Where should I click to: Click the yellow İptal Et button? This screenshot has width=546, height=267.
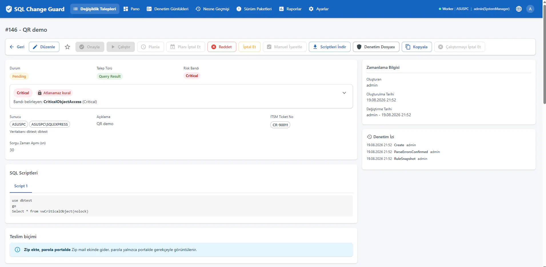tap(249, 47)
